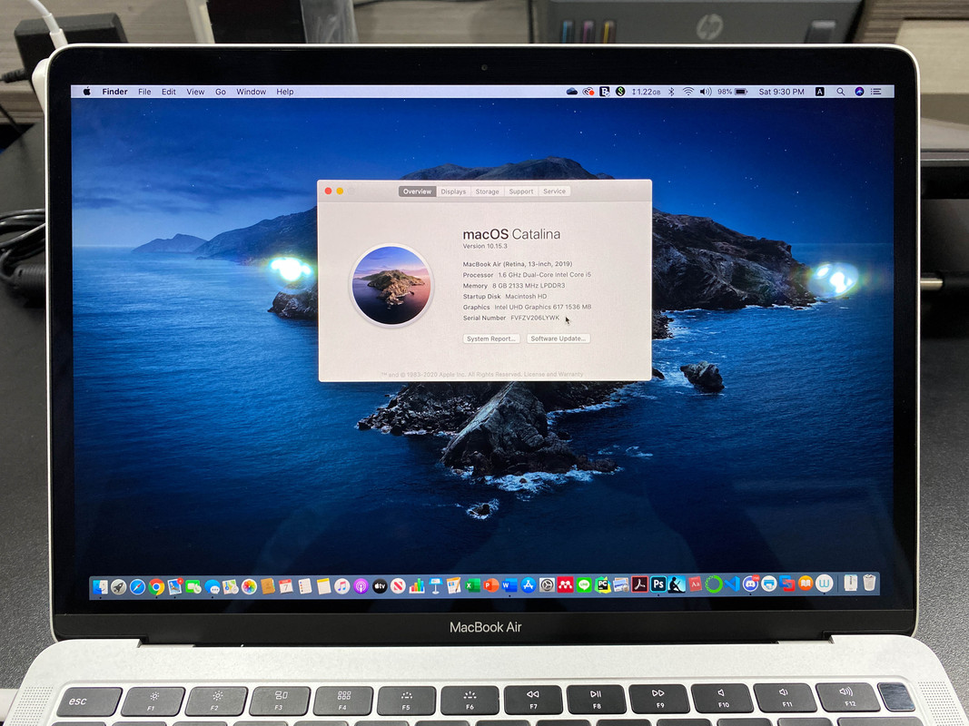Open Finder from the dock
Viewport: 969px width, 726px height.
pos(100,586)
